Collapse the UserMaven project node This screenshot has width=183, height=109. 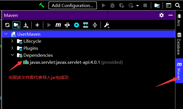[6, 34]
